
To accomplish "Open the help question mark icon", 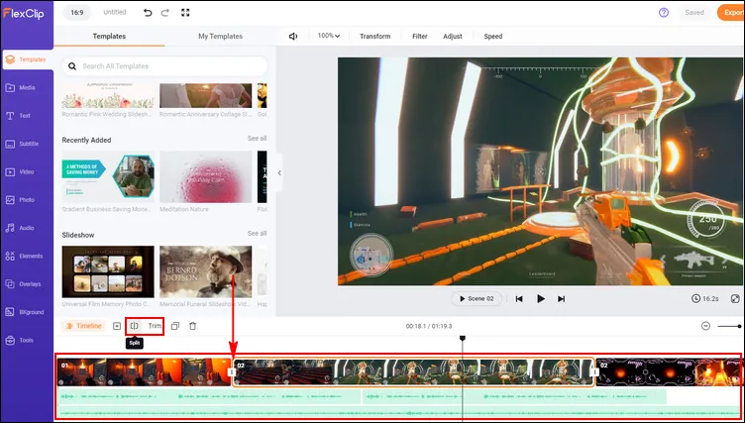I will [664, 13].
